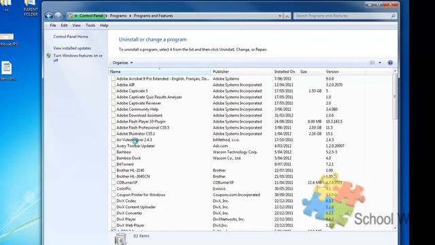Click Programs in the breadcrumb path

118,16
